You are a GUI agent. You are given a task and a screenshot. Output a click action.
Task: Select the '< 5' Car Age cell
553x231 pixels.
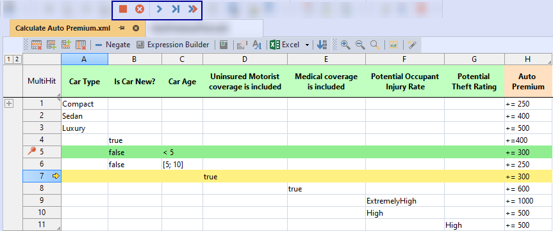point(182,153)
